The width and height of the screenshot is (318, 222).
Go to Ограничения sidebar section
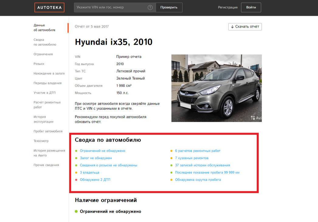[x=43, y=54]
